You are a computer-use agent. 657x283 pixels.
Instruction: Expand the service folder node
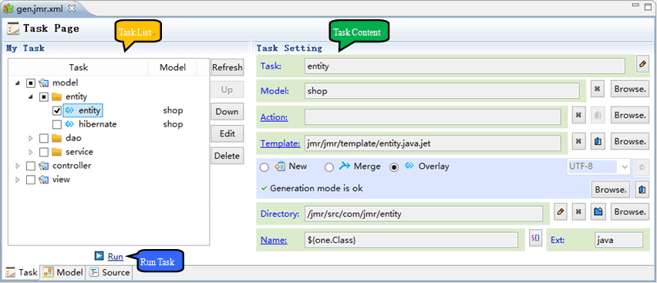click(x=31, y=152)
